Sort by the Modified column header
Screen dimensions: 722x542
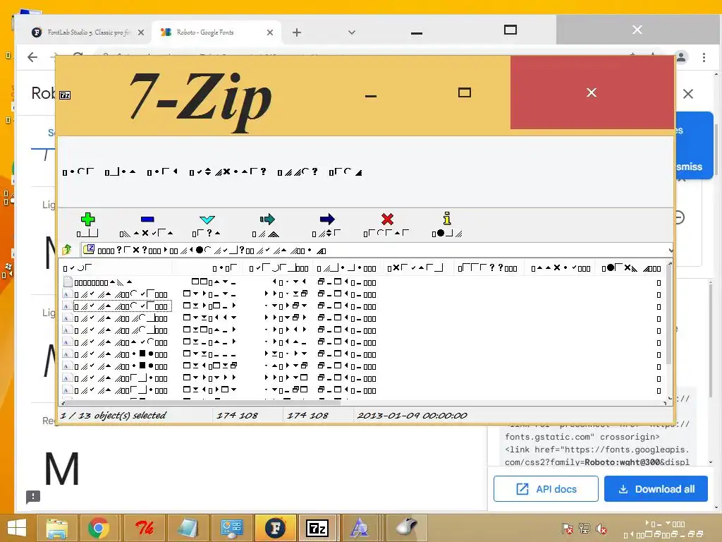[347, 267]
